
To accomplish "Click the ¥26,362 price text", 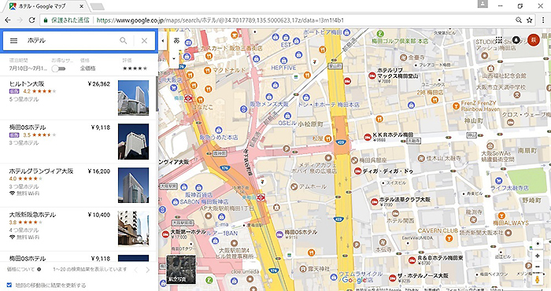I will (x=98, y=84).
